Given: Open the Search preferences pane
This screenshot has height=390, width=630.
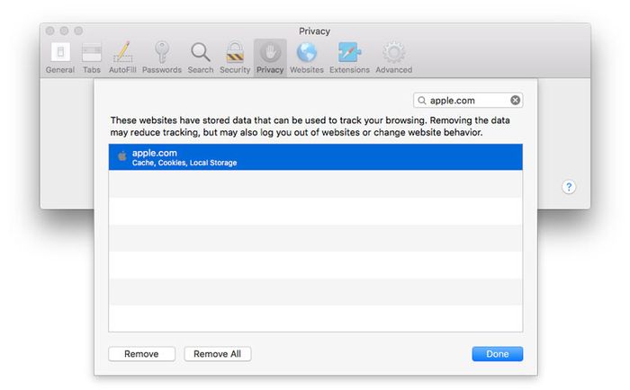Looking at the screenshot, I should [201, 58].
